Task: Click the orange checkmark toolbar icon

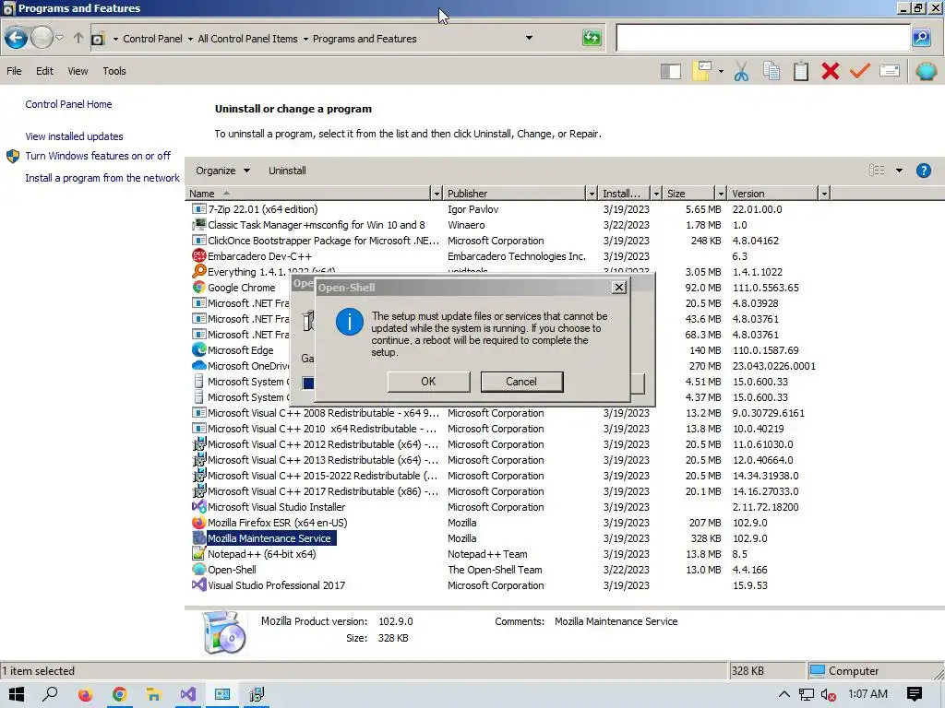Action: pos(860,72)
